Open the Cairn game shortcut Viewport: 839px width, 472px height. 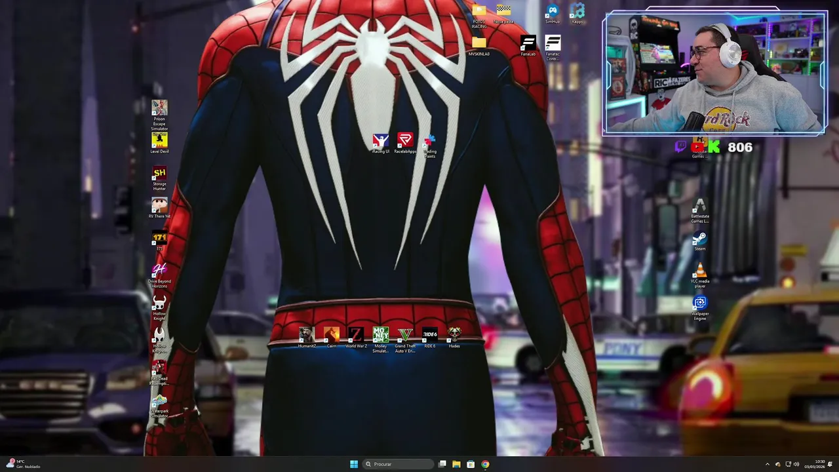point(332,338)
